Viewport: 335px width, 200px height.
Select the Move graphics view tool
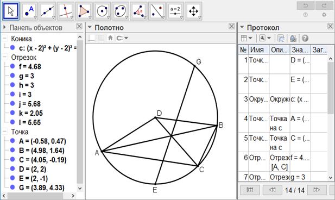click(193, 11)
